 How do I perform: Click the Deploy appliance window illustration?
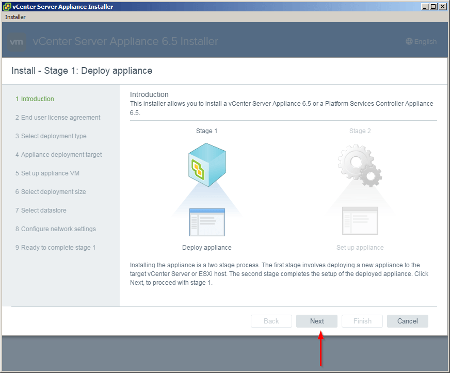[x=207, y=221]
